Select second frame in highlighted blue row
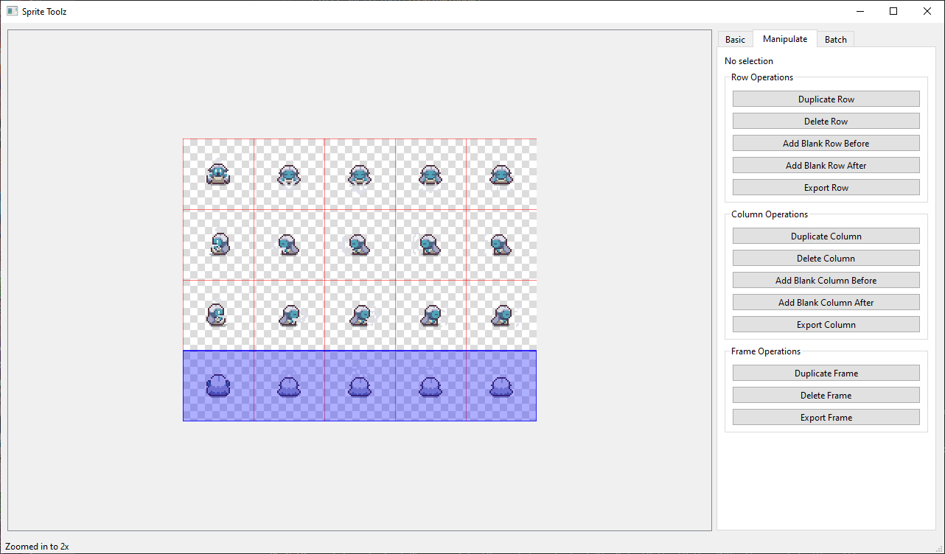Image resolution: width=945 pixels, height=554 pixels. click(x=289, y=386)
